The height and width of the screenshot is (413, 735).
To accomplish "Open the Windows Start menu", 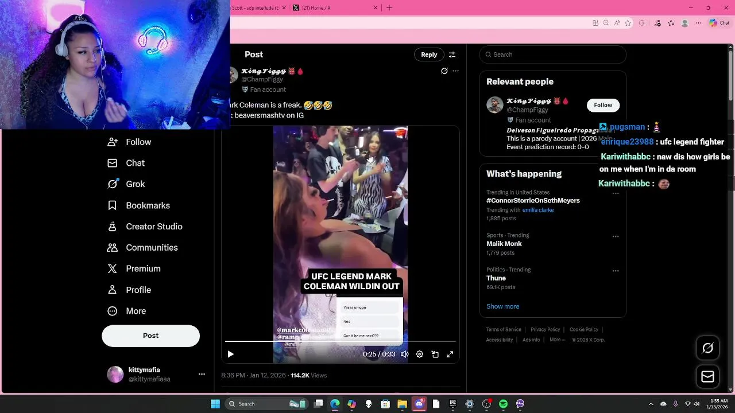I will 215,404.
